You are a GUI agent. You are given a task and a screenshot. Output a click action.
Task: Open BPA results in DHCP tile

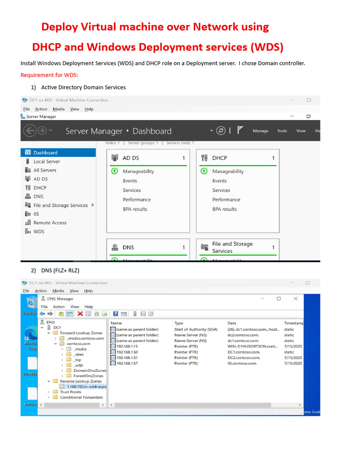[x=224, y=209]
